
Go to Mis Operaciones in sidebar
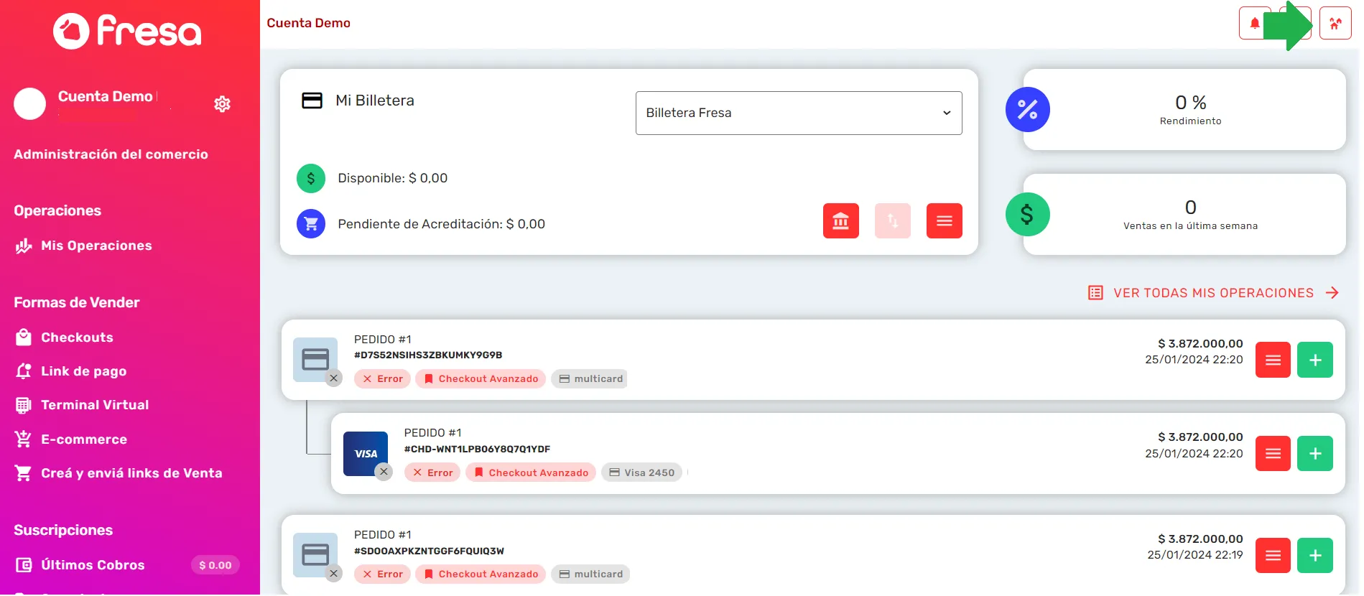click(x=96, y=246)
